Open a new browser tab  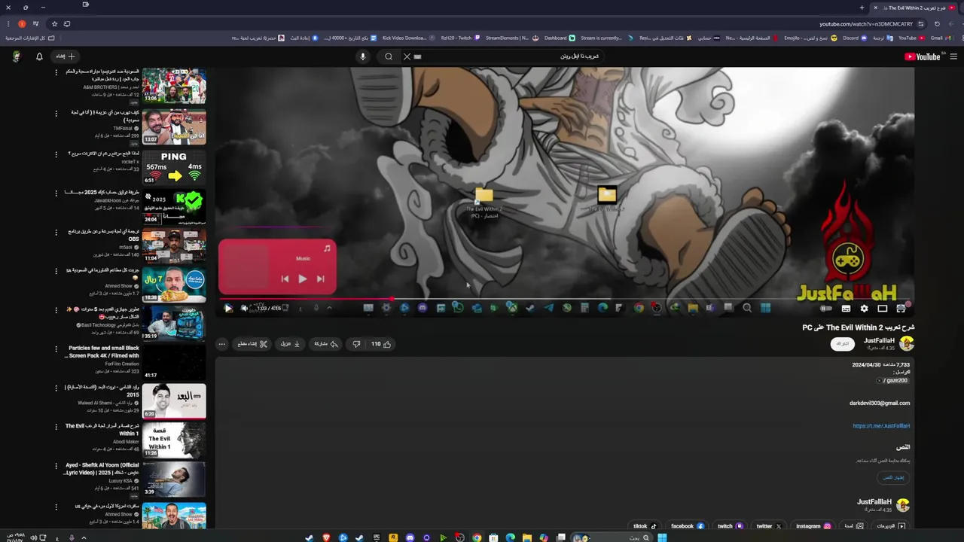[x=862, y=8]
